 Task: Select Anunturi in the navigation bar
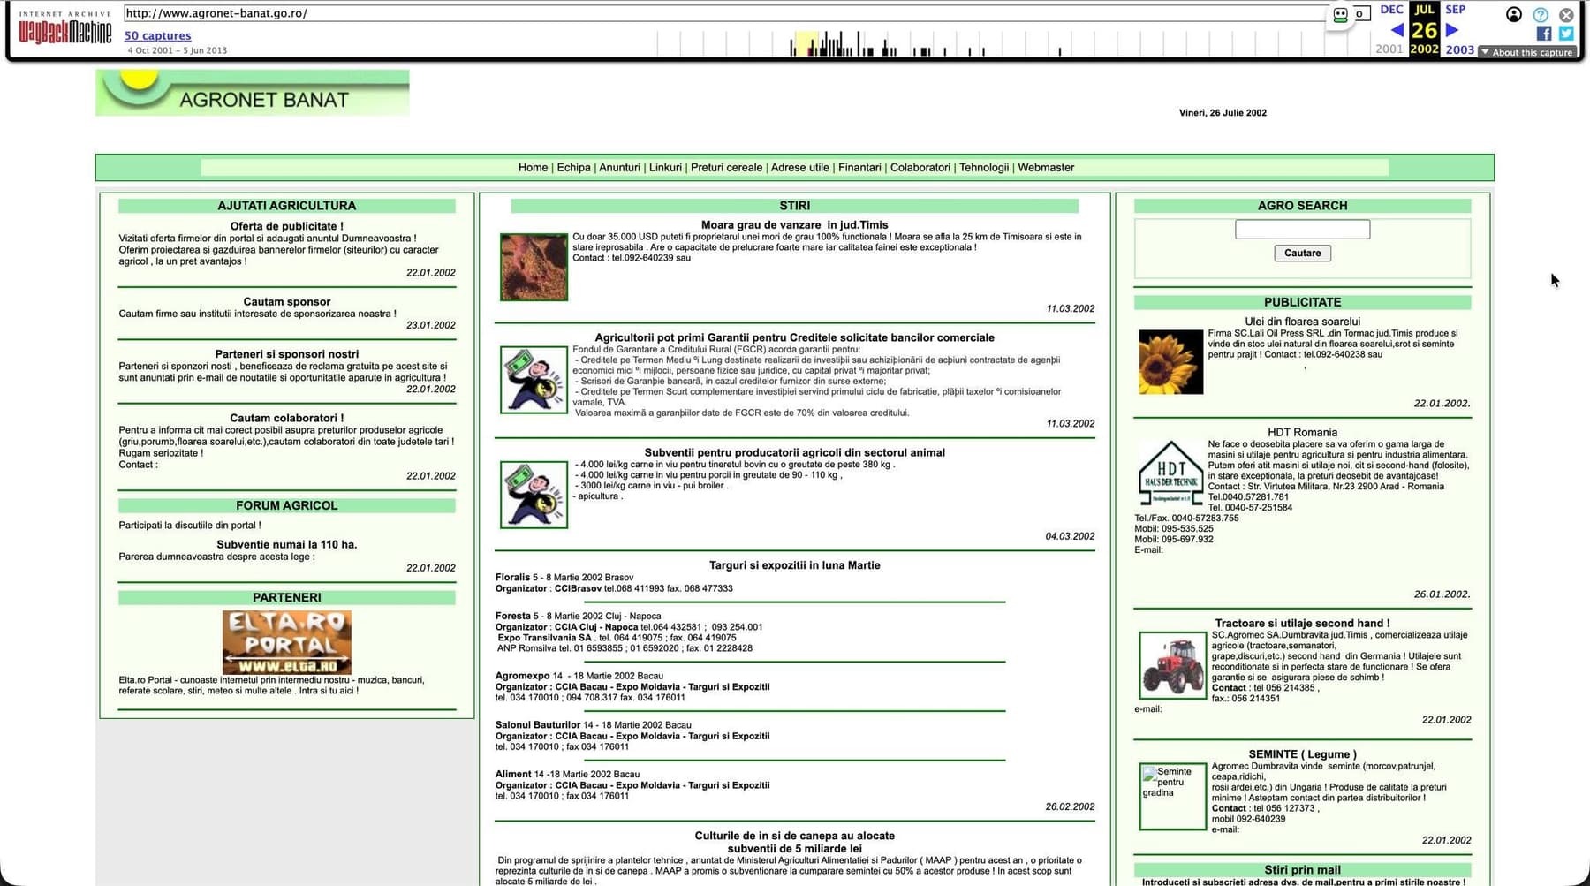pyautogui.click(x=619, y=168)
